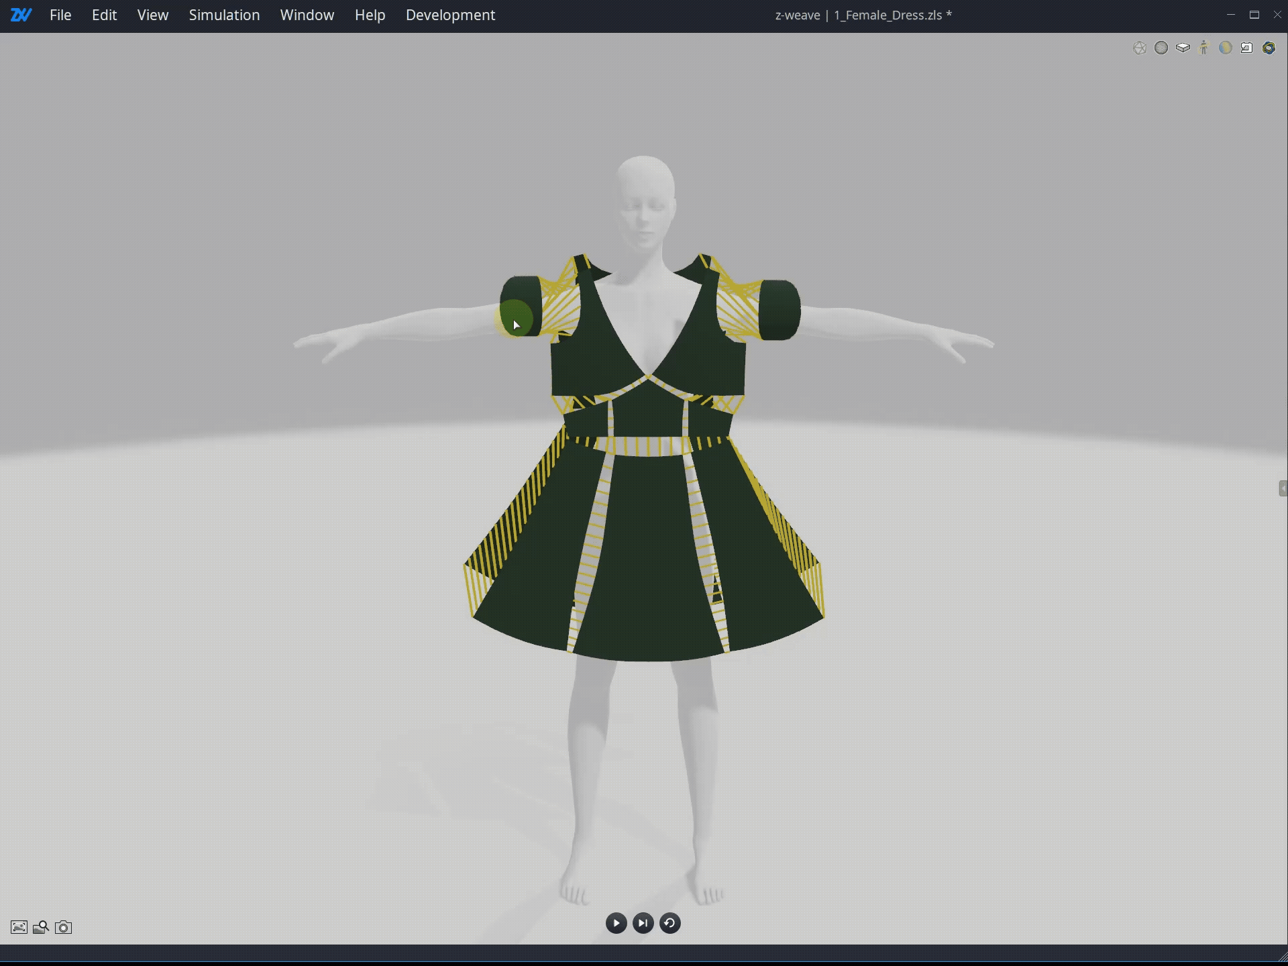Click the framed image capture icon
1288x966 pixels.
(19, 927)
